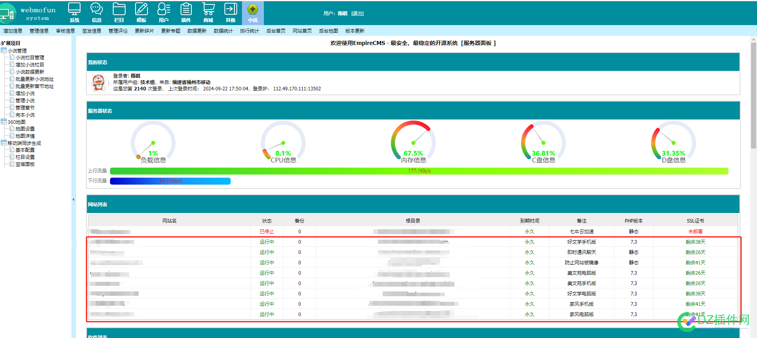Open 更新碎片 in the submenu bar
The width and height of the screenshot is (757, 338).
[x=144, y=31]
